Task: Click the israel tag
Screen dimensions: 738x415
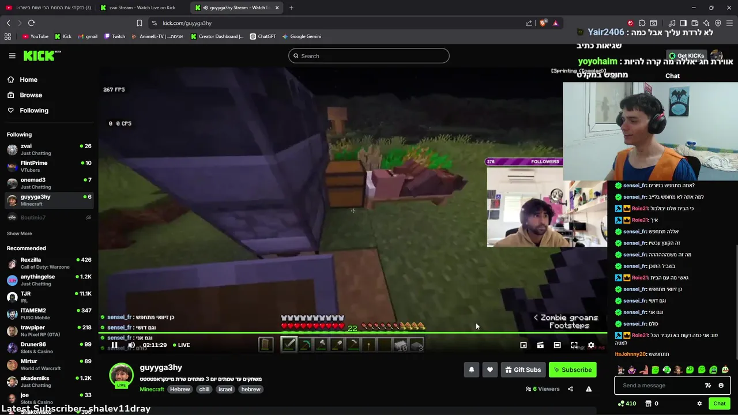Action: coord(225,389)
